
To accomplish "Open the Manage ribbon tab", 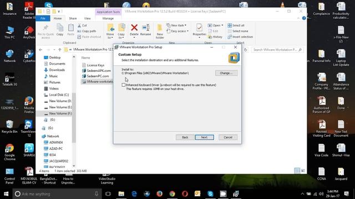I will pyautogui.click(x=108, y=18).
